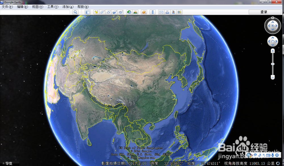Move left with the pan joystick arrow
The width and height of the screenshot is (284, 166).
pos(269,41)
